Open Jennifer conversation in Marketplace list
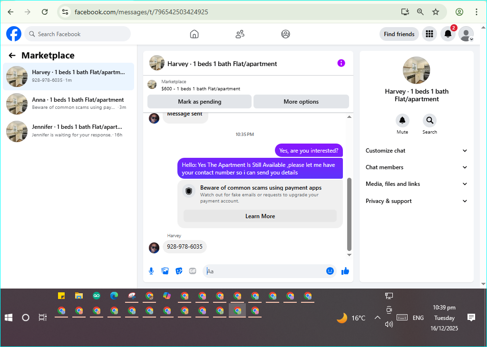This screenshot has width=487, height=347. point(68,131)
